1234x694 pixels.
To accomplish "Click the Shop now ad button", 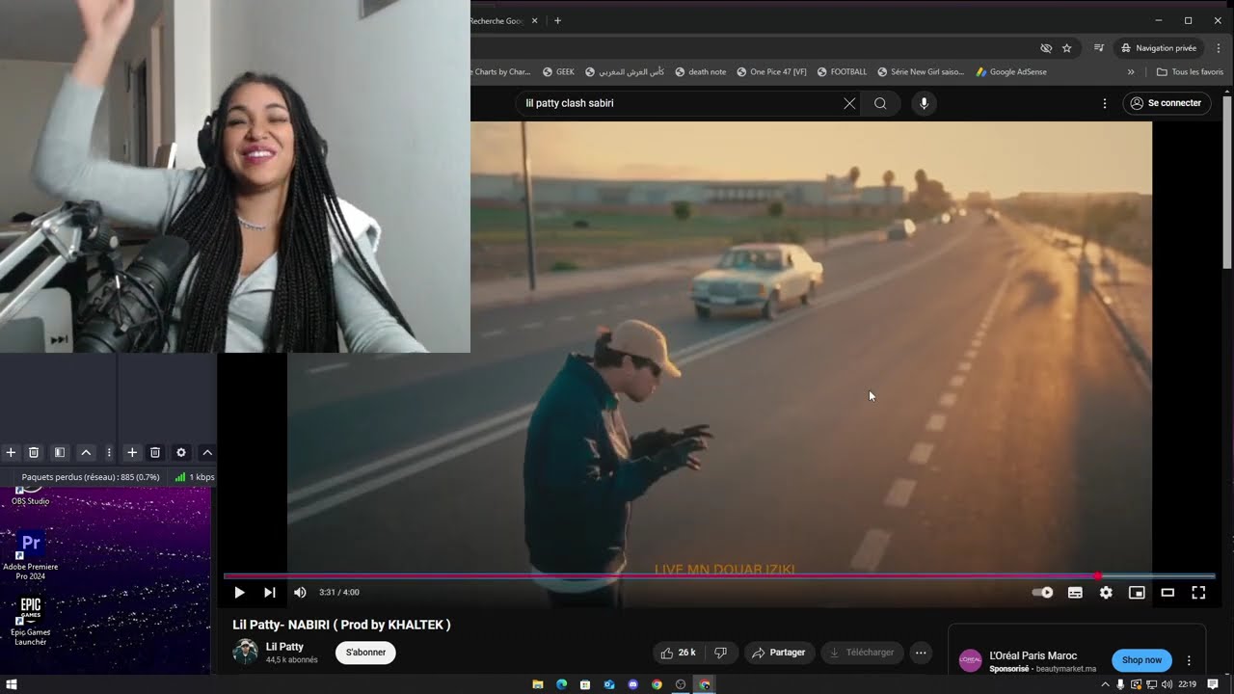I will (1141, 660).
